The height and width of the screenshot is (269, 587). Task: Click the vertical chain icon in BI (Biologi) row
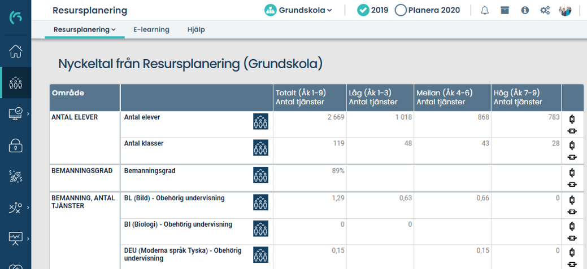point(572,226)
